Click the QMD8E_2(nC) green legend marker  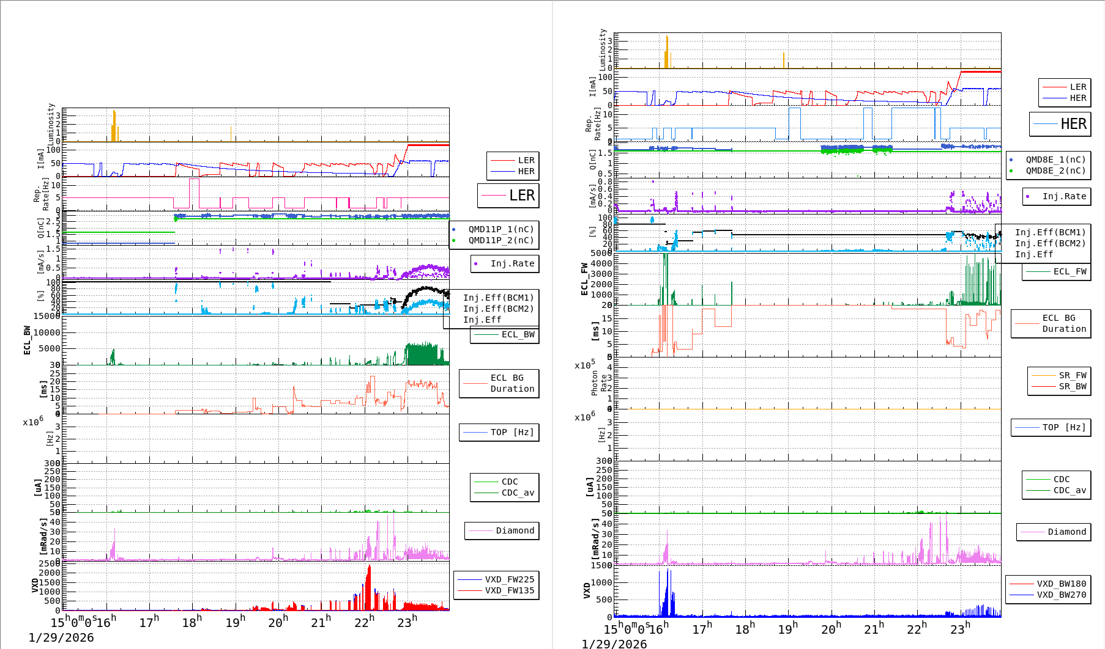click(1011, 171)
